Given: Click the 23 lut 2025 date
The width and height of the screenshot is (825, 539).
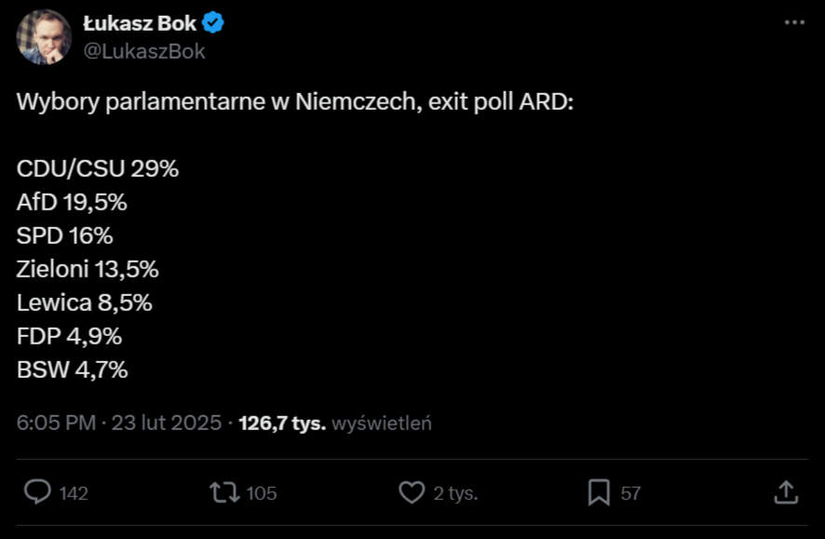Looking at the screenshot, I should [x=167, y=423].
